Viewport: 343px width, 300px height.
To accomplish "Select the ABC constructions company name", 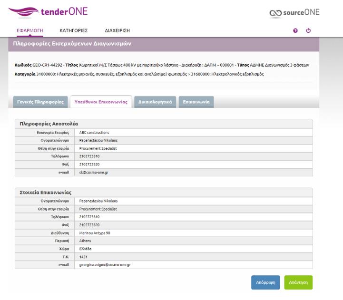I will pyautogui.click(x=94, y=133).
